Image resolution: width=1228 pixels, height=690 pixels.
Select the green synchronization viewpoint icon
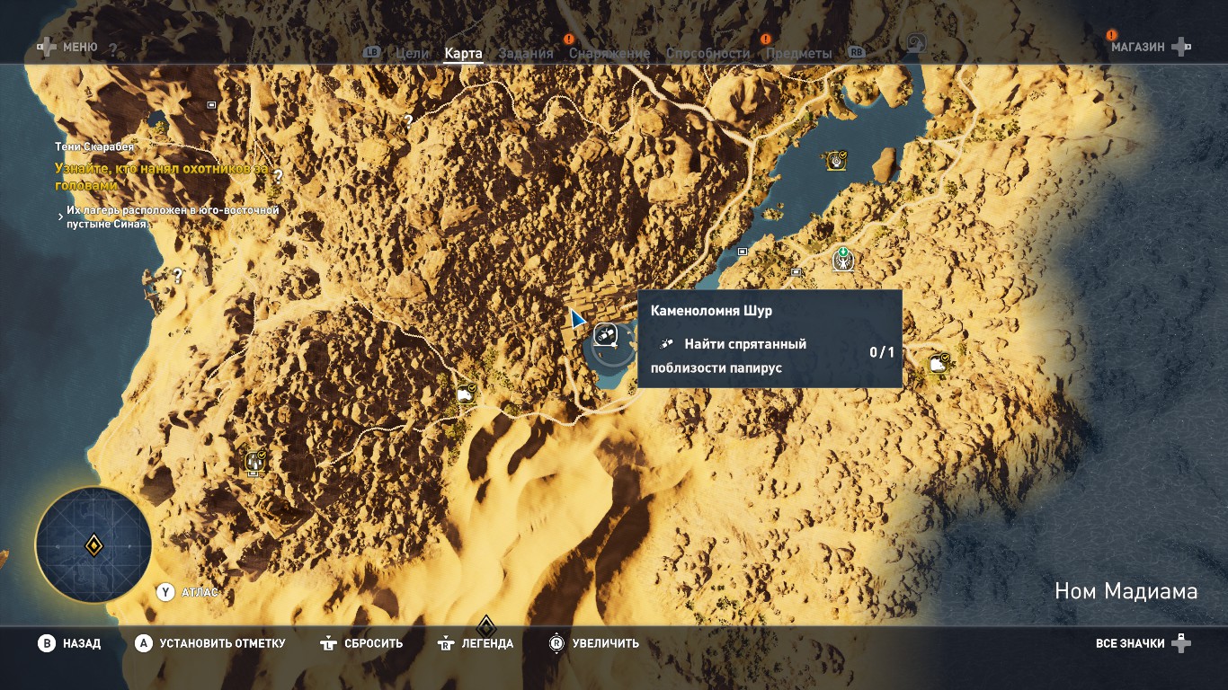pyautogui.click(x=843, y=260)
